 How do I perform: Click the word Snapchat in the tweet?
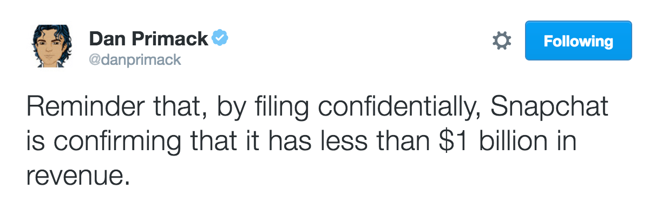tap(550, 109)
